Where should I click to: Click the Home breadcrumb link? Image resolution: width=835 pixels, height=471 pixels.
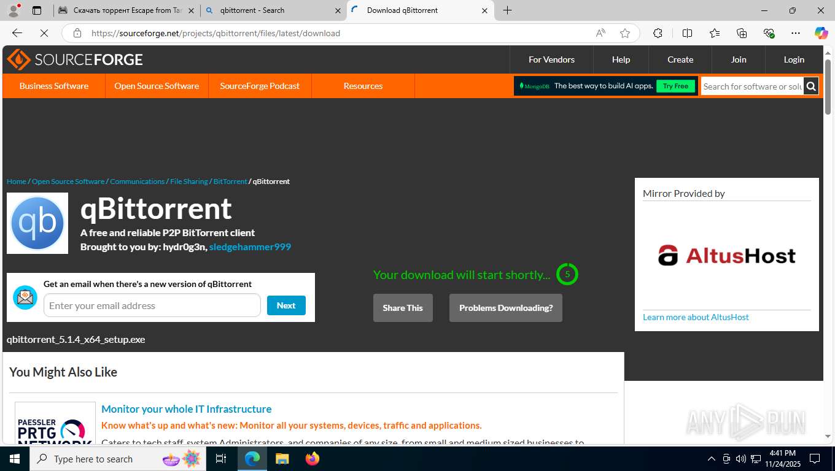tap(17, 182)
